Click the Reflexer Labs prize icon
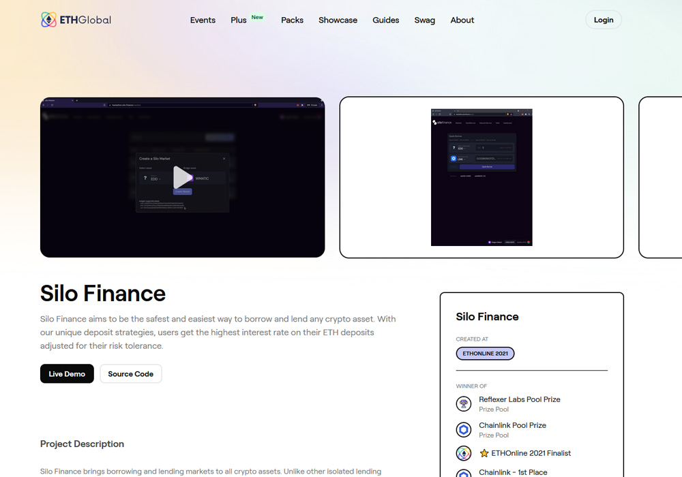Image resolution: width=682 pixels, height=477 pixels. [464, 404]
